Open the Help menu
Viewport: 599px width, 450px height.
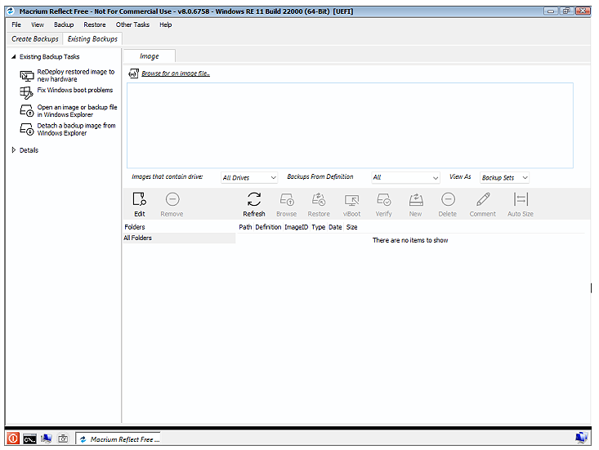(165, 25)
